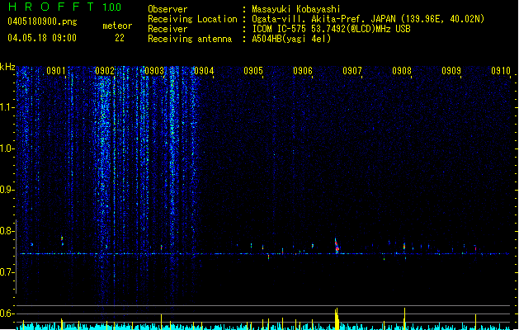Click the meteor count value 22
Viewport: 519px width, 330px height.
pyautogui.click(x=120, y=38)
